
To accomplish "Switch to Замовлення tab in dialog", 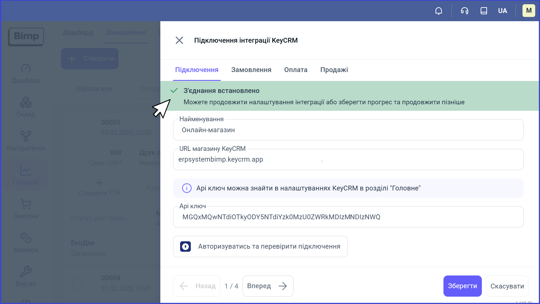I will (251, 70).
